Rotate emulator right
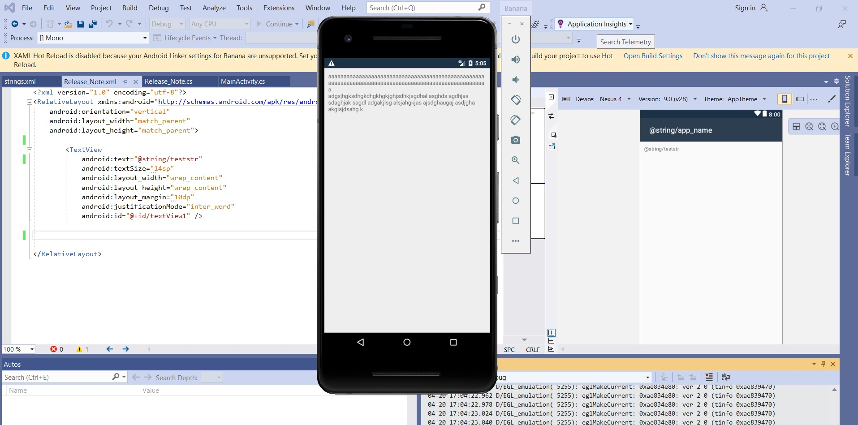This screenshot has width=858, height=425. click(x=516, y=120)
